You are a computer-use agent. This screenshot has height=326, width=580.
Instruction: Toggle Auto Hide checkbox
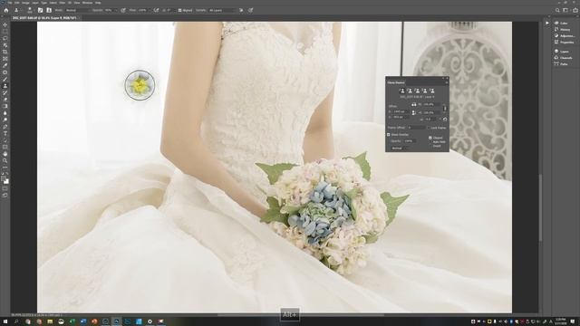click(430, 142)
